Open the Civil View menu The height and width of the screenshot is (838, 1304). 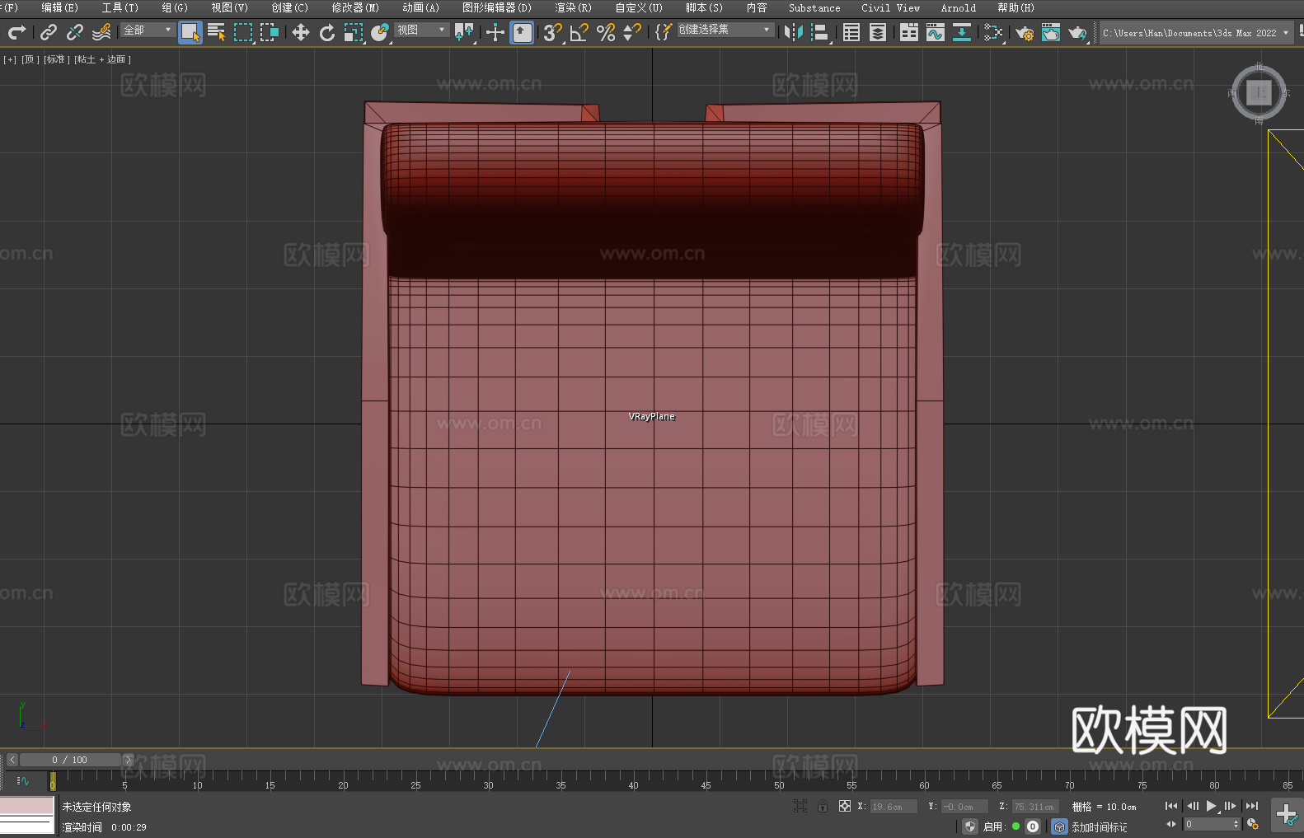890,7
